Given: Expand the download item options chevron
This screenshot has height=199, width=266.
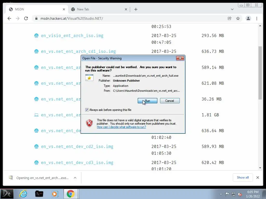Looking at the screenshot, I should [x=75, y=178].
